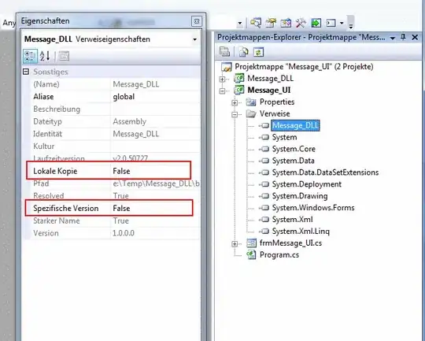Collapse the Verweise folder
This screenshot has width=425, height=341.
[235, 114]
